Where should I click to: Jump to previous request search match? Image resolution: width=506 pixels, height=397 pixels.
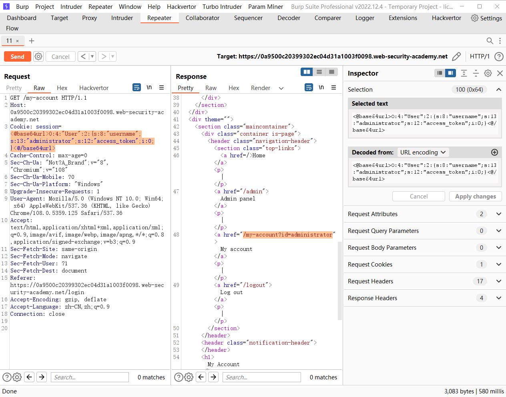coord(29,377)
